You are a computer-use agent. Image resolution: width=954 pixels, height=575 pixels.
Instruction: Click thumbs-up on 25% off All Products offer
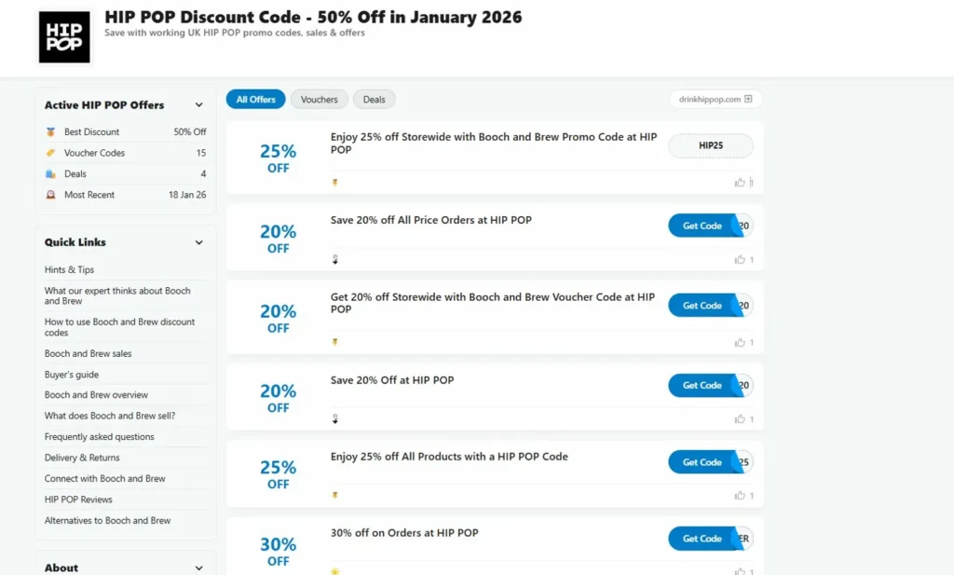(x=740, y=496)
